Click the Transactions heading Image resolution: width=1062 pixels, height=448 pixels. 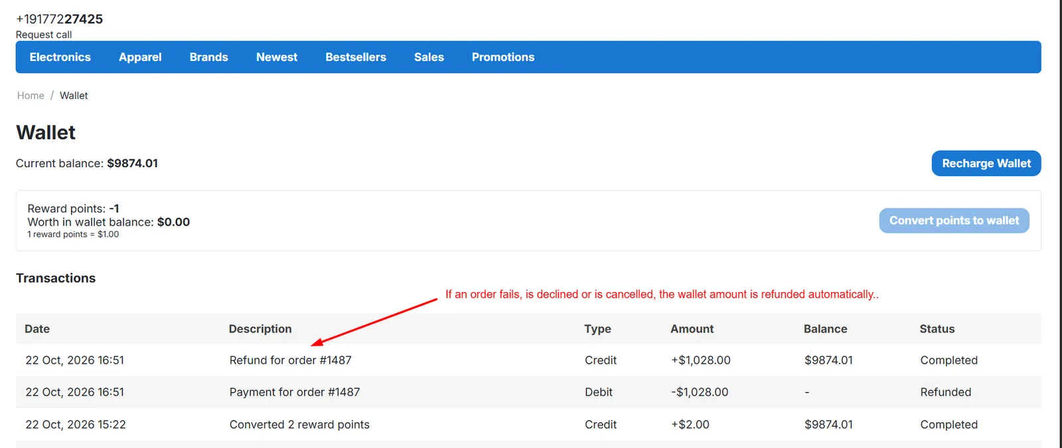[56, 278]
